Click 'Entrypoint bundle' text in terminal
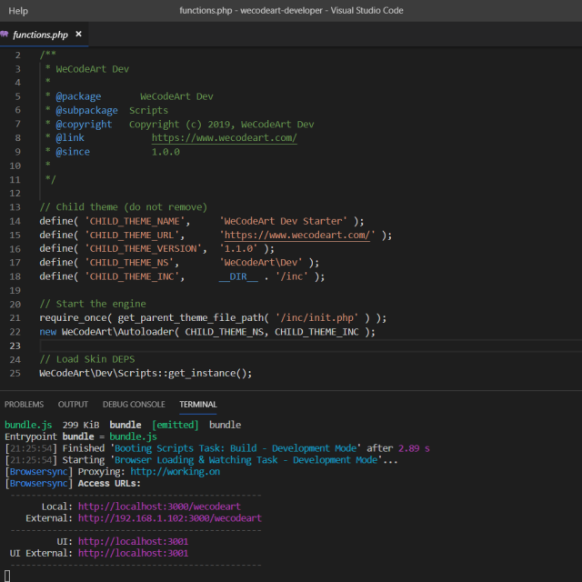 click(49, 436)
